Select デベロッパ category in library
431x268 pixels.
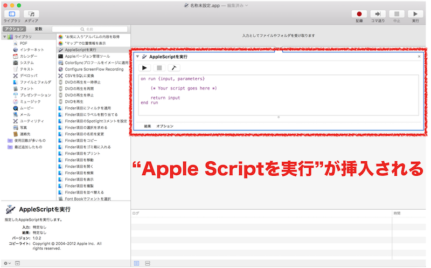(29, 75)
